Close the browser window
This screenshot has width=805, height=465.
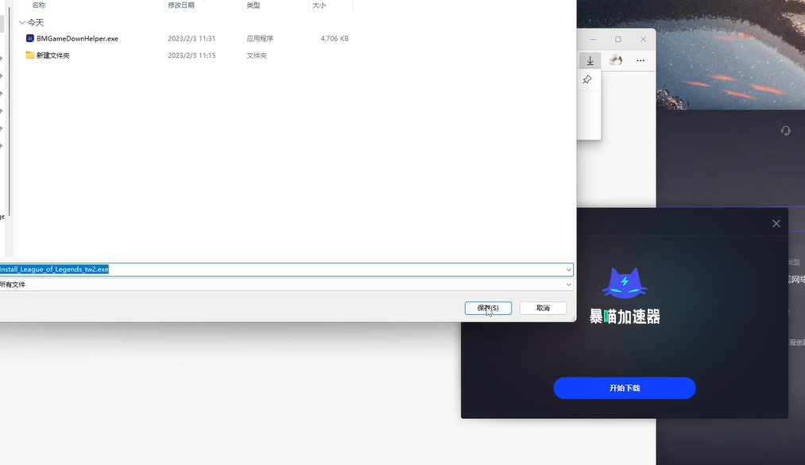coord(643,40)
